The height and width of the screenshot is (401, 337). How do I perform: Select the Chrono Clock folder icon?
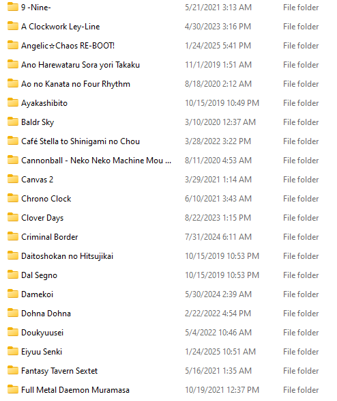point(13,198)
